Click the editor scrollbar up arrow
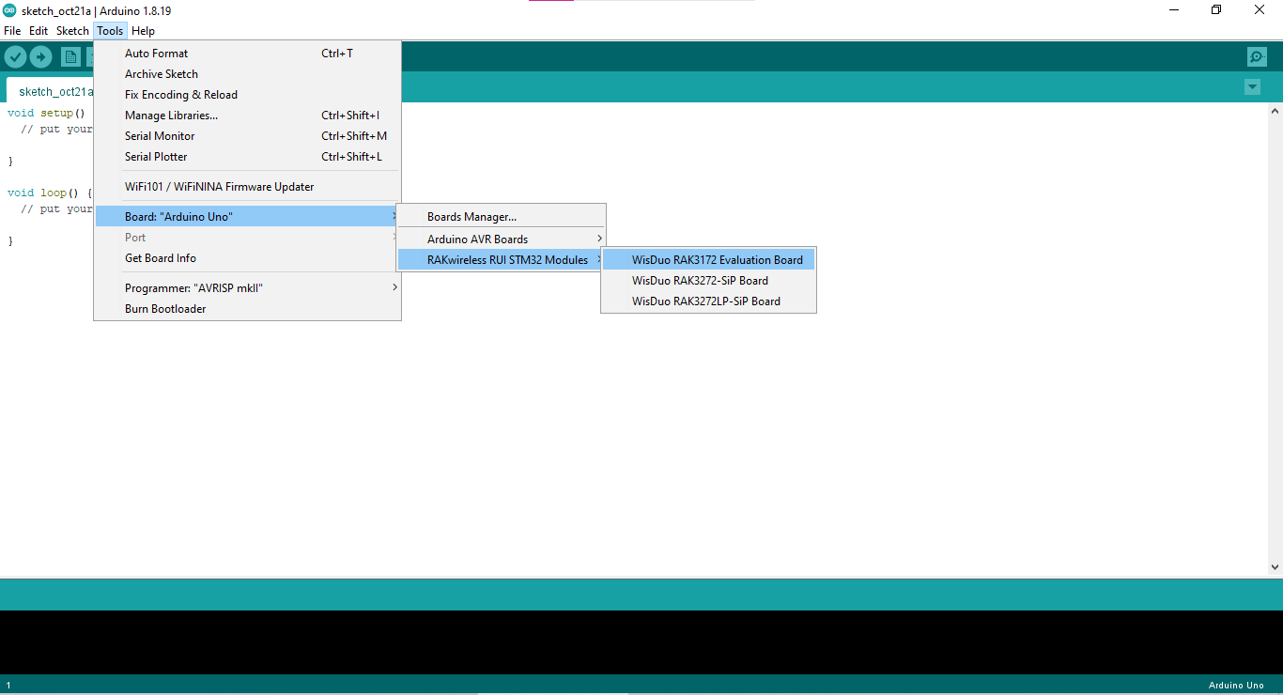Image resolution: width=1283 pixels, height=695 pixels. pyautogui.click(x=1275, y=111)
